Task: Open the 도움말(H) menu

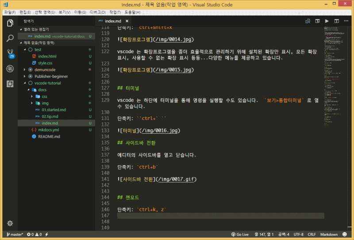Action: 132,12
